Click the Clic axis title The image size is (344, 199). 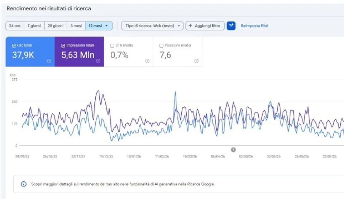(x=13, y=75)
